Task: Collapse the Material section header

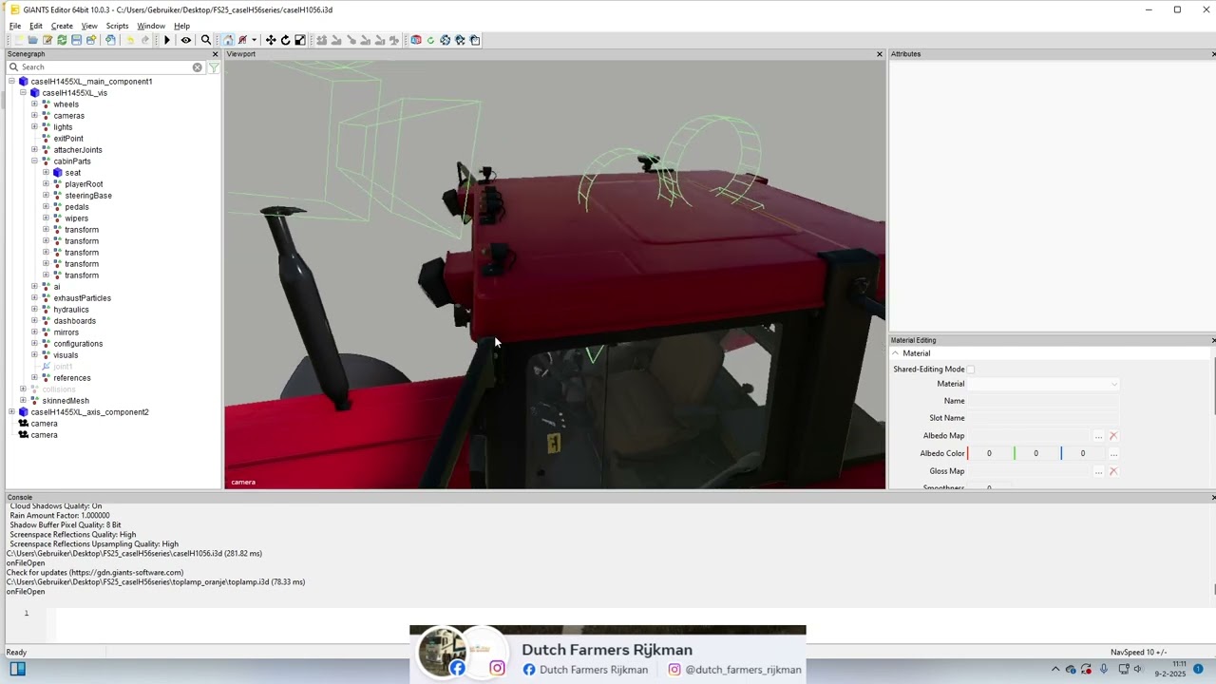Action: (x=895, y=353)
